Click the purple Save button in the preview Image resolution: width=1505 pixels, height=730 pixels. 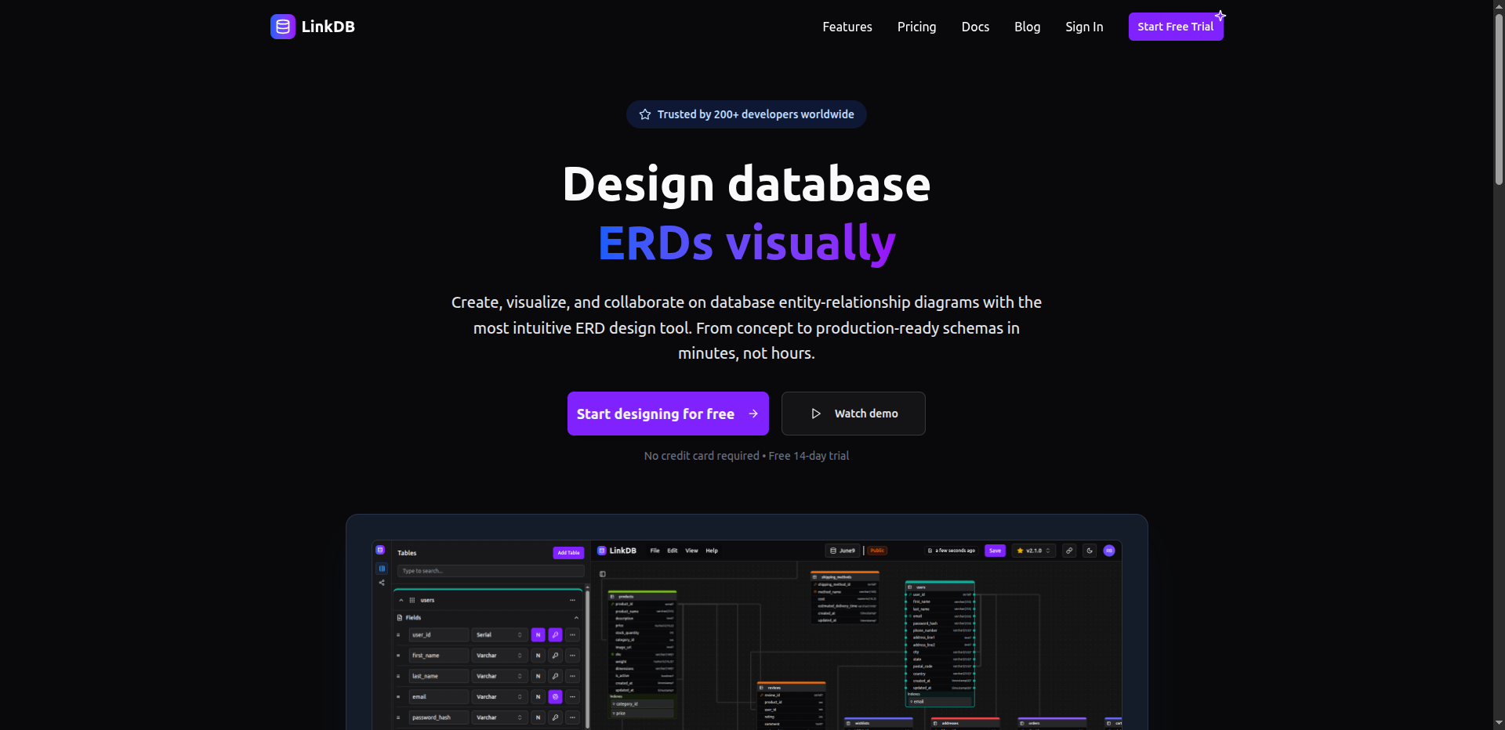coord(995,551)
